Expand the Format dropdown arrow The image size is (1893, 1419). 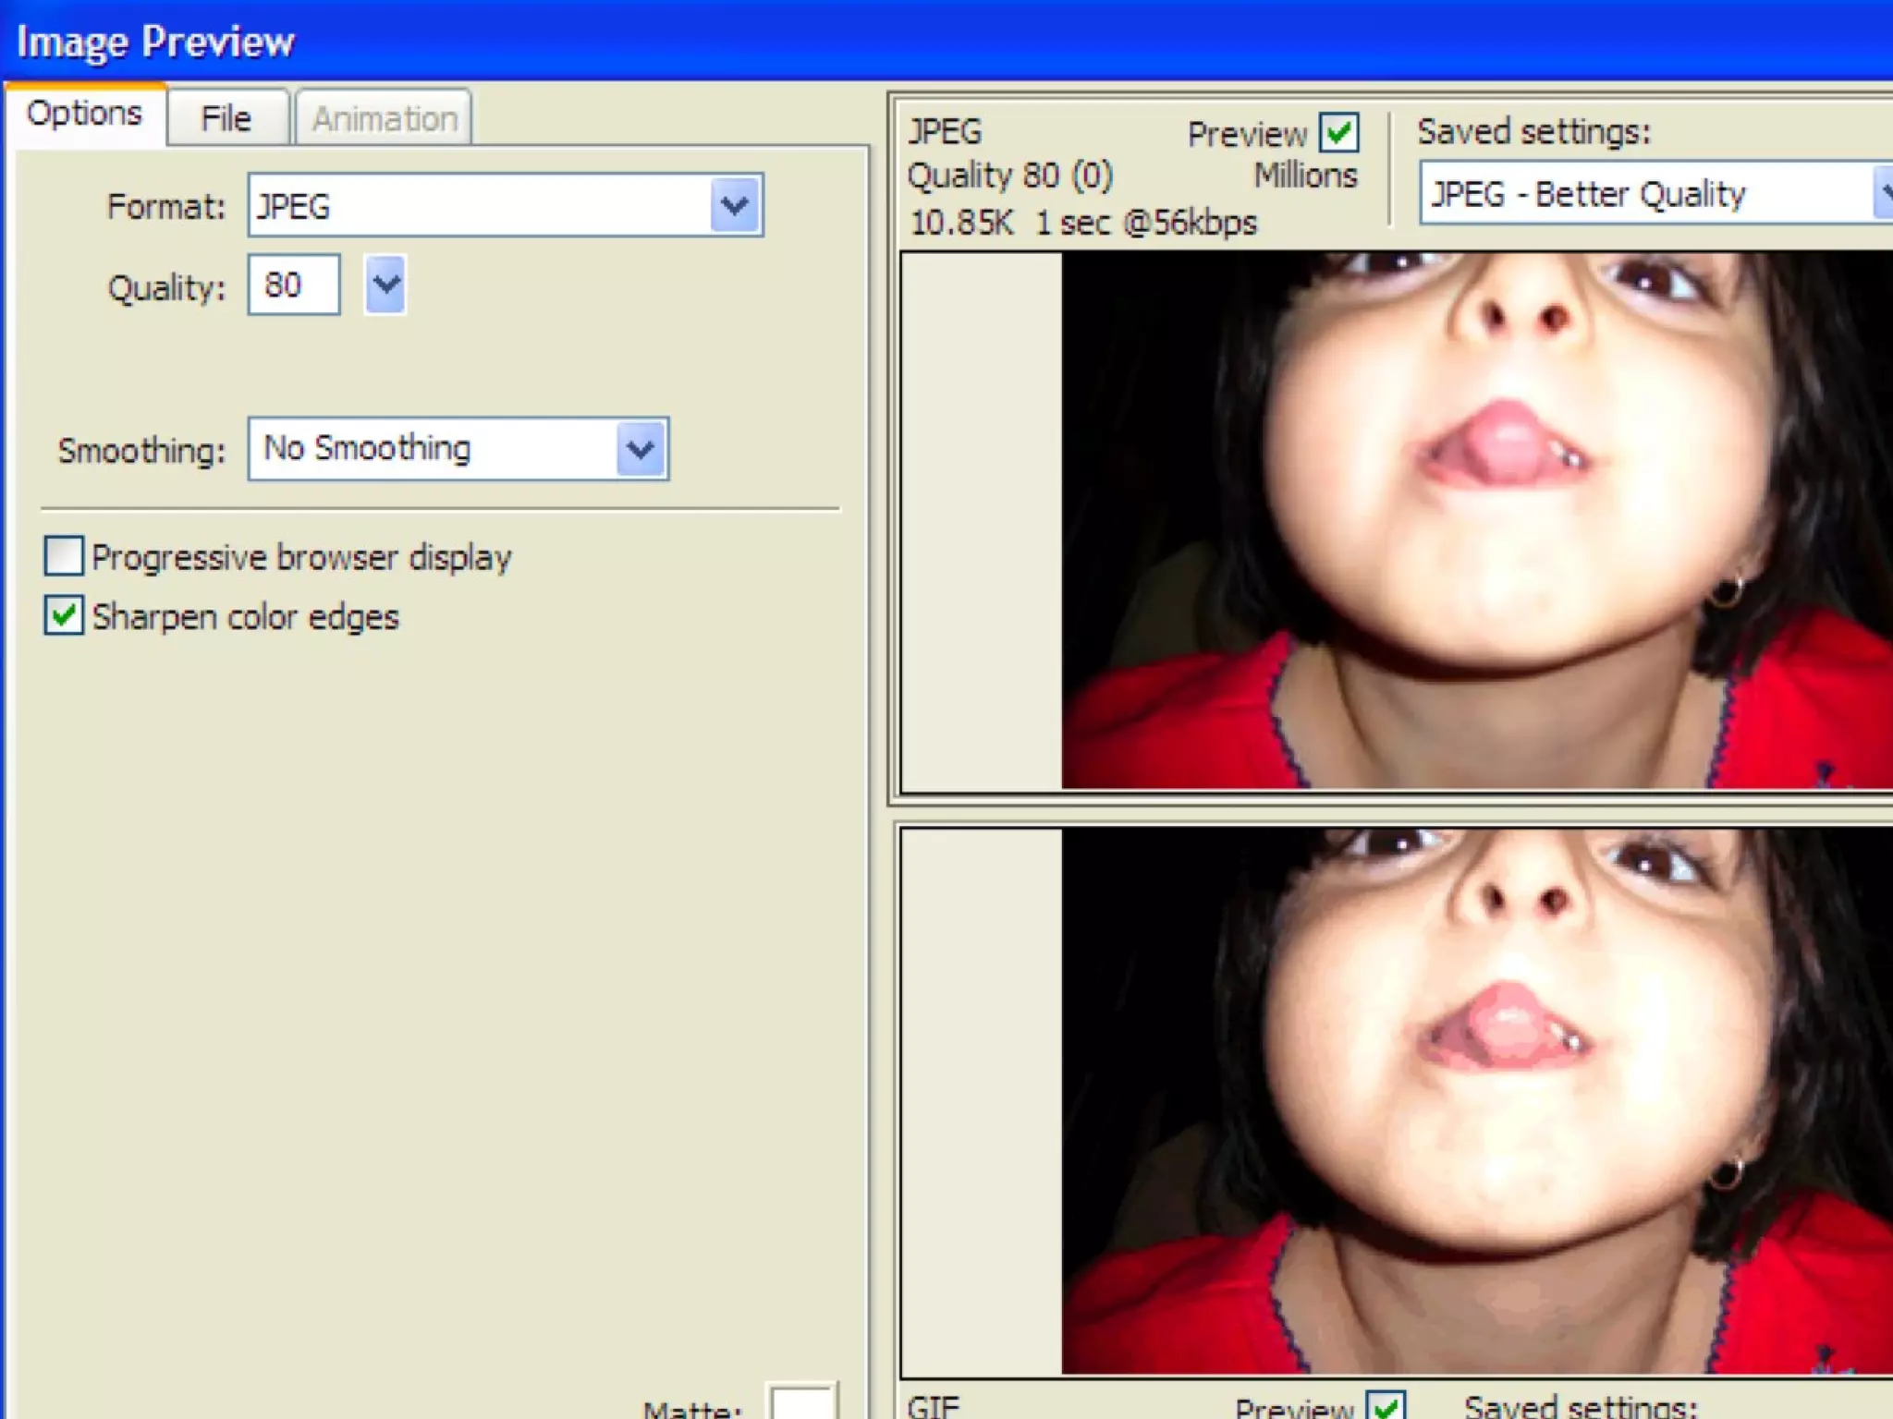[x=735, y=205]
